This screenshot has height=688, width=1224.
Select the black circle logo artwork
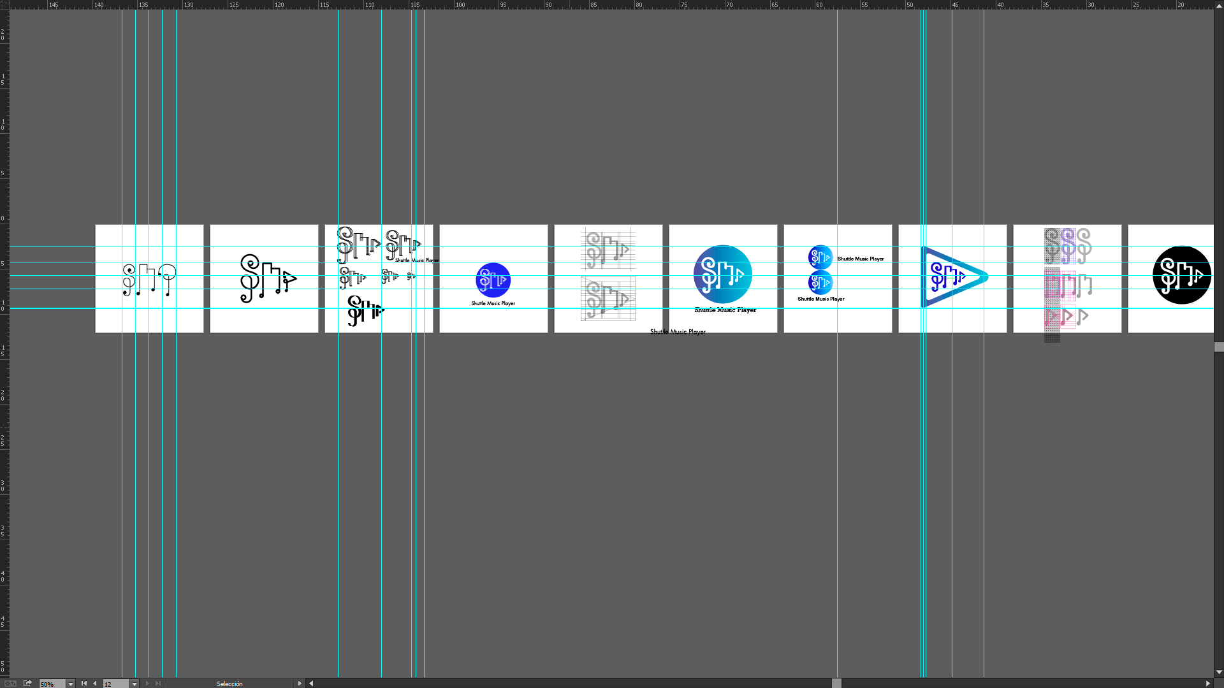click(1181, 275)
